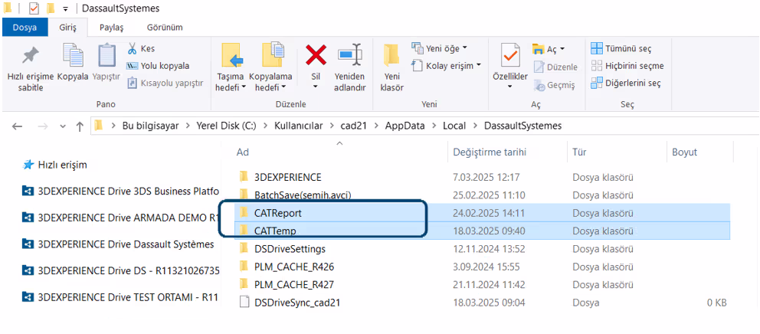
Task: Select the BatchSave(semih.avci) folder
Action: click(x=482, y=195)
